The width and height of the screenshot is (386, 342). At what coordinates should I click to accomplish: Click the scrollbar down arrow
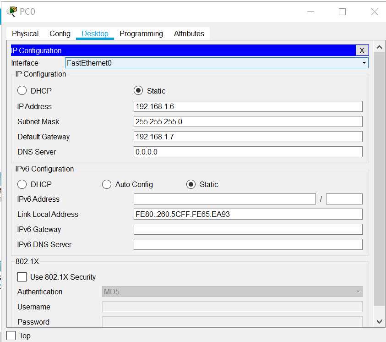point(379,321)
